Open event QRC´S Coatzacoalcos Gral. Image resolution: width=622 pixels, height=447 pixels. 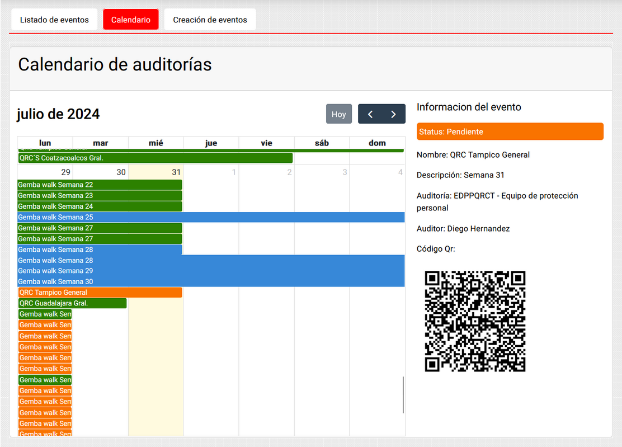click(155, 158)
